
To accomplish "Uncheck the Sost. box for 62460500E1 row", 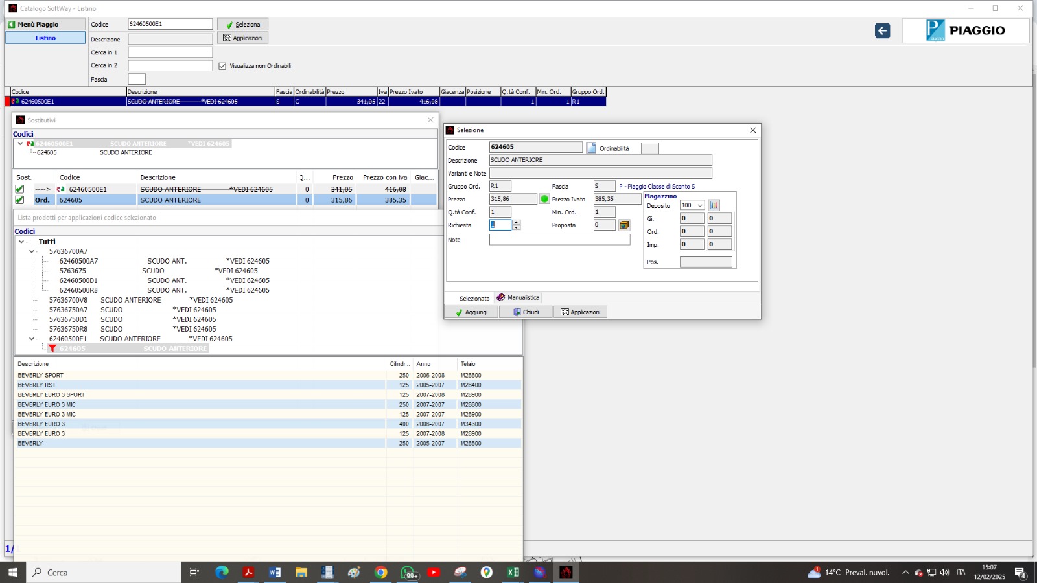I will pyautogui.click(x=19, y=189).
